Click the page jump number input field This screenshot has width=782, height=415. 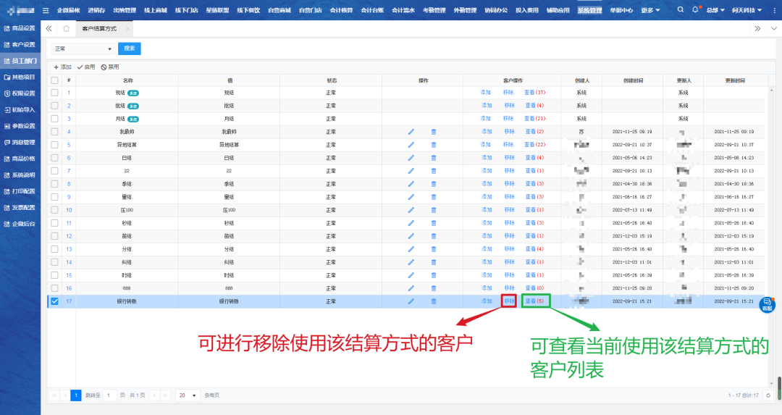(109, 395)
